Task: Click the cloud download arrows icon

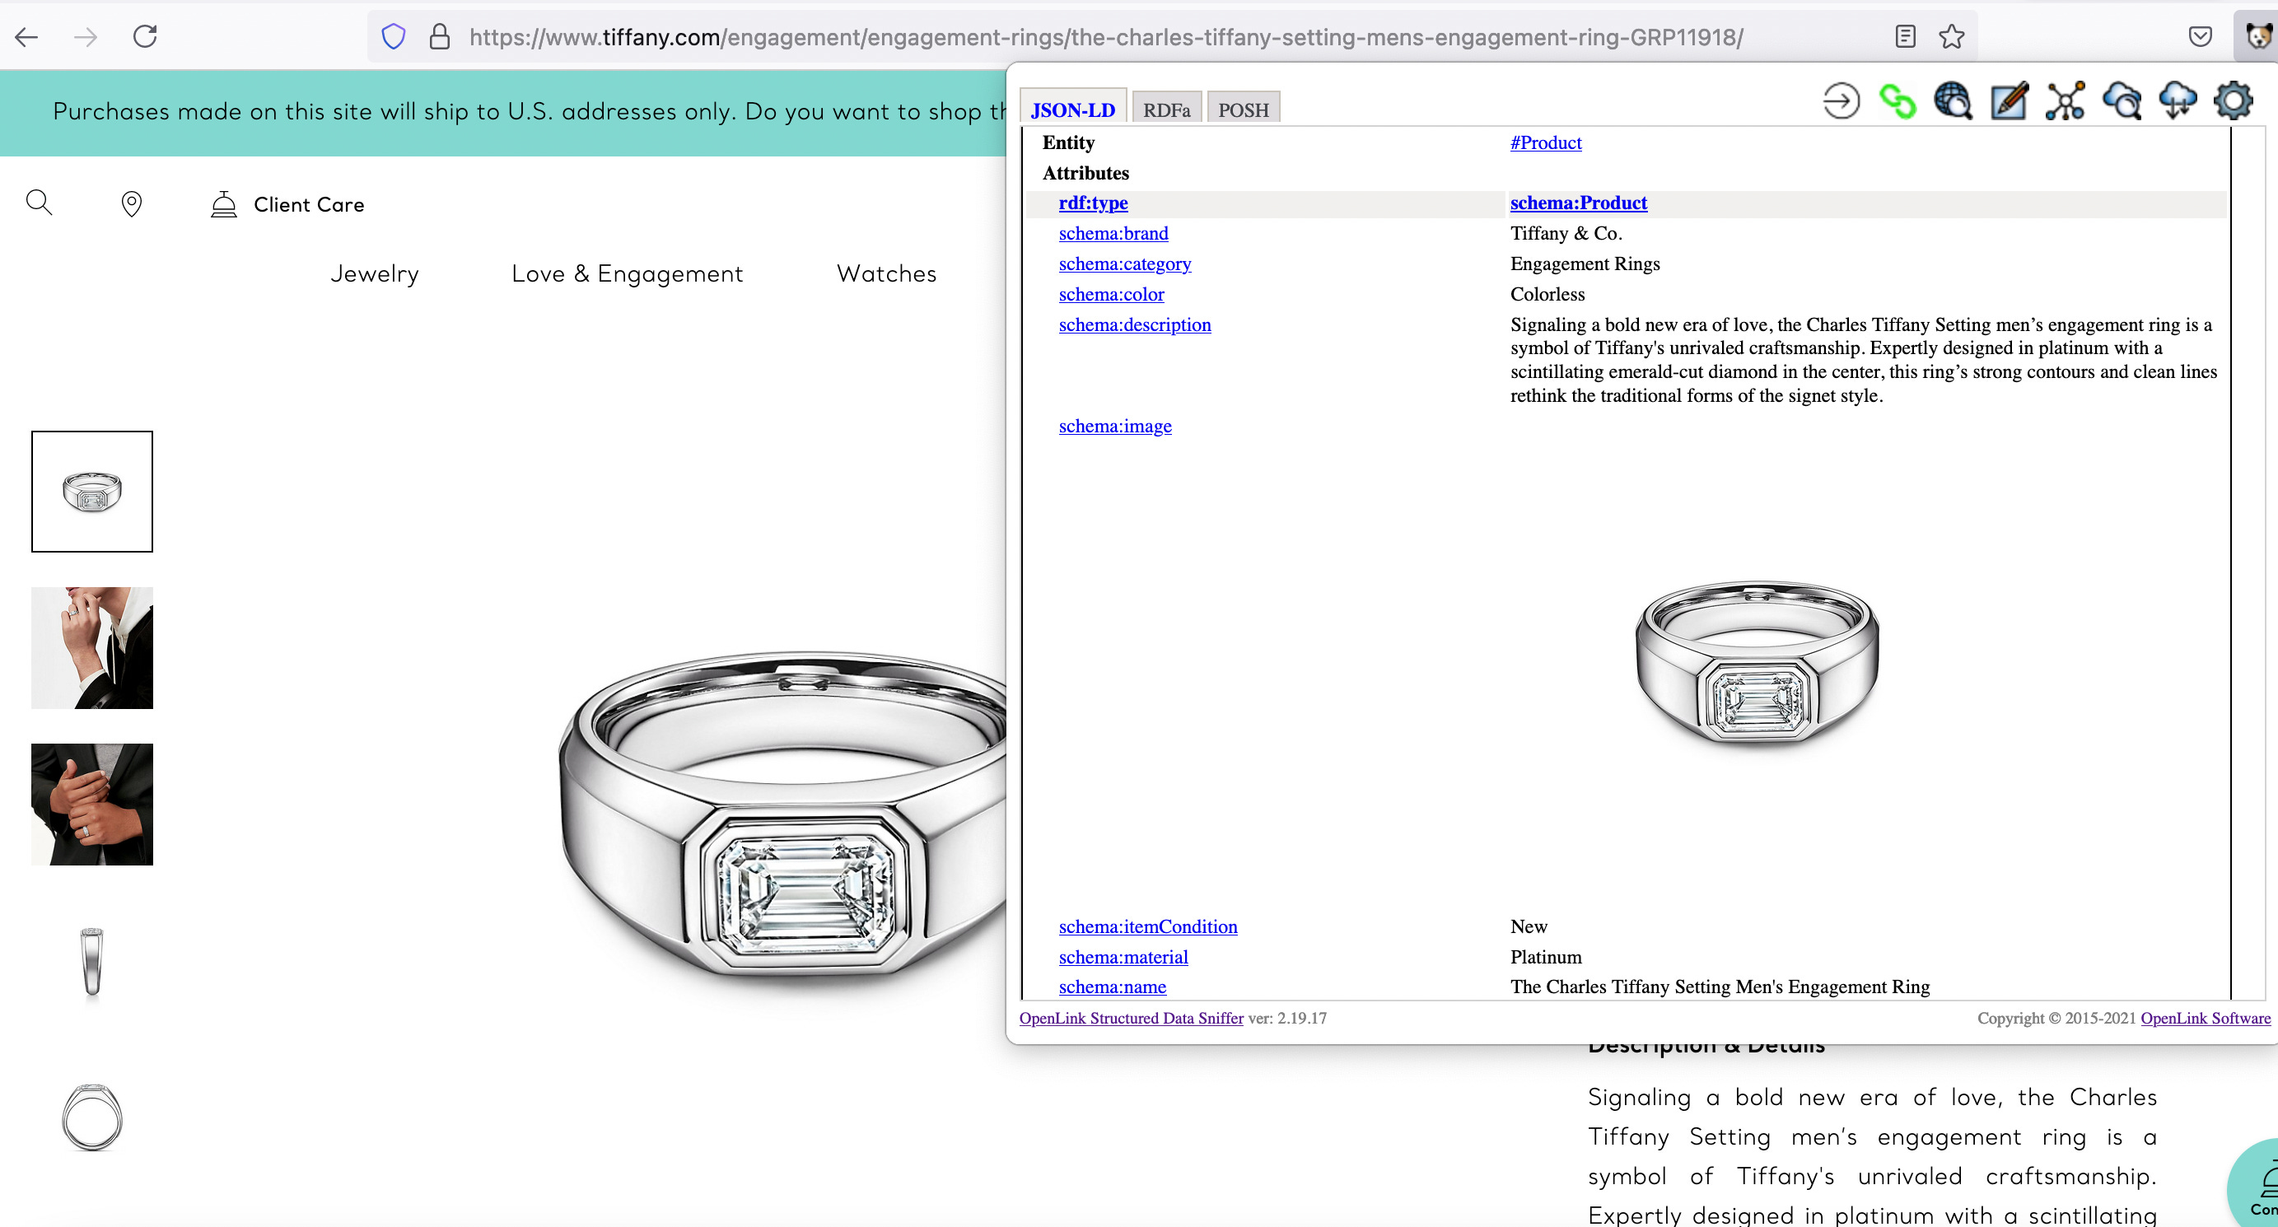Action: point(2178,101)
